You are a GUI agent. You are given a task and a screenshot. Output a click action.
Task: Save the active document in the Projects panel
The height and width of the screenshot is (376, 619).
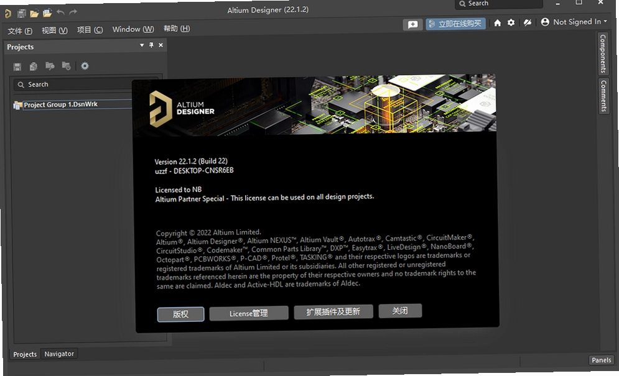tap(17, 66)
